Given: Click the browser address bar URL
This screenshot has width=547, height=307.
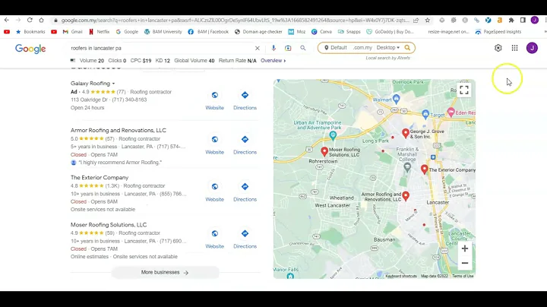Looking at the screenshot, I should pos(235,21).
